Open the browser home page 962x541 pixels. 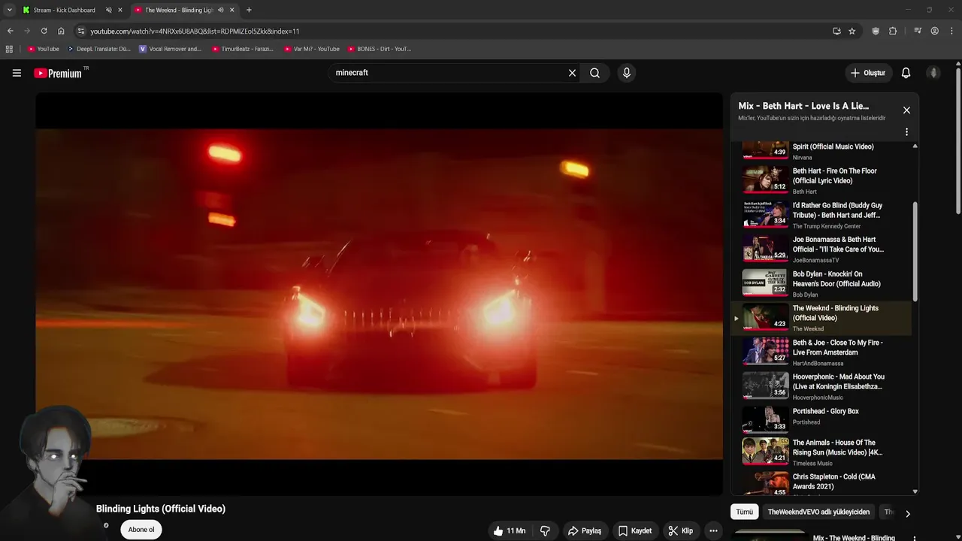(x=61, y=31)
